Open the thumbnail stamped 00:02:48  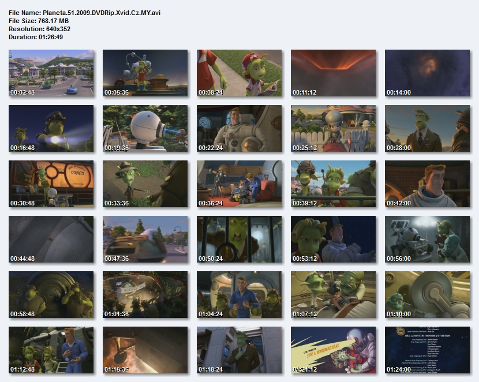tap(51, 73)
